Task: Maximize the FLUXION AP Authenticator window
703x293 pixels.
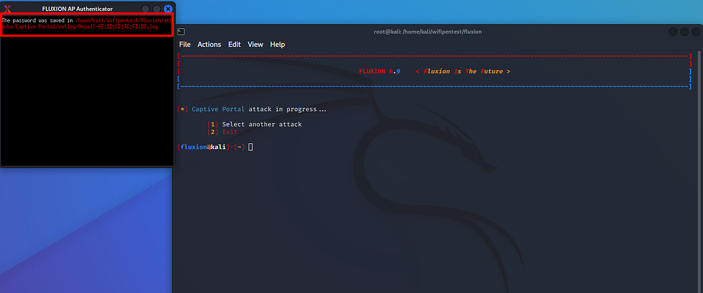Action: point(157,9)
